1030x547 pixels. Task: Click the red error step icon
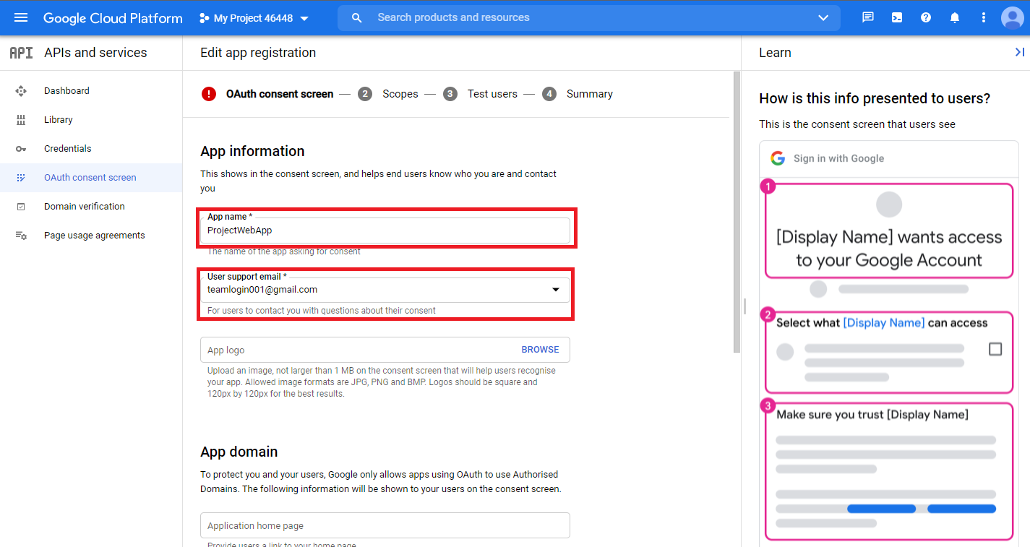[209, 94]
